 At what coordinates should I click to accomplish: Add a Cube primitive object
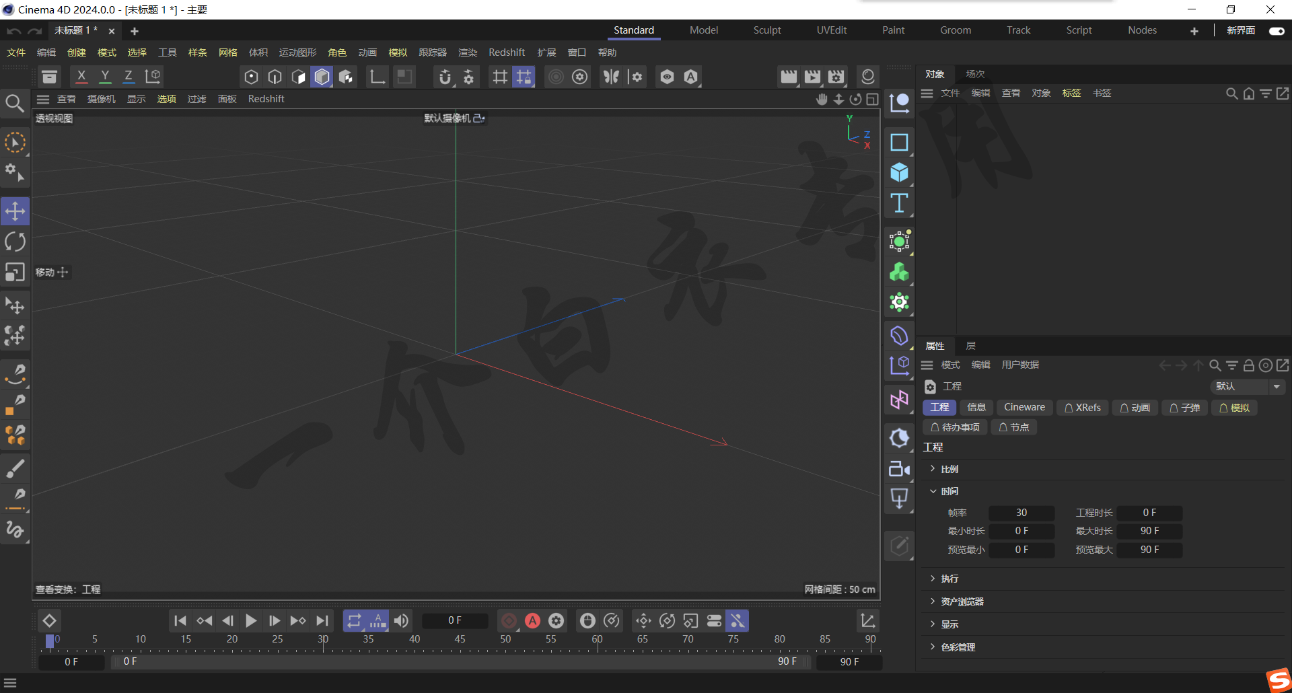click(x=899, y=173)
